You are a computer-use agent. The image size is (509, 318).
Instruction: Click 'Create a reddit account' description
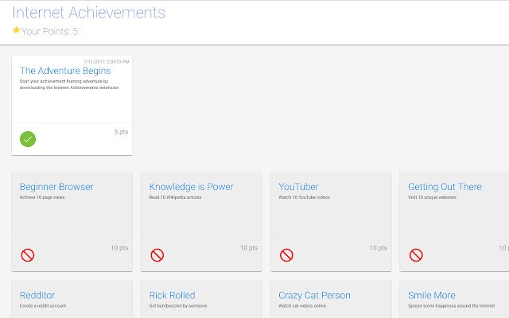point(43,305)
